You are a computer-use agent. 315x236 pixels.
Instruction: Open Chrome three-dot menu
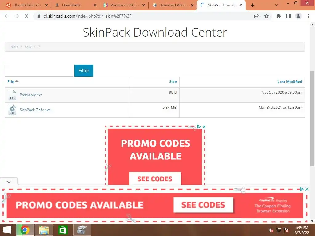click(x=308, y=16)
